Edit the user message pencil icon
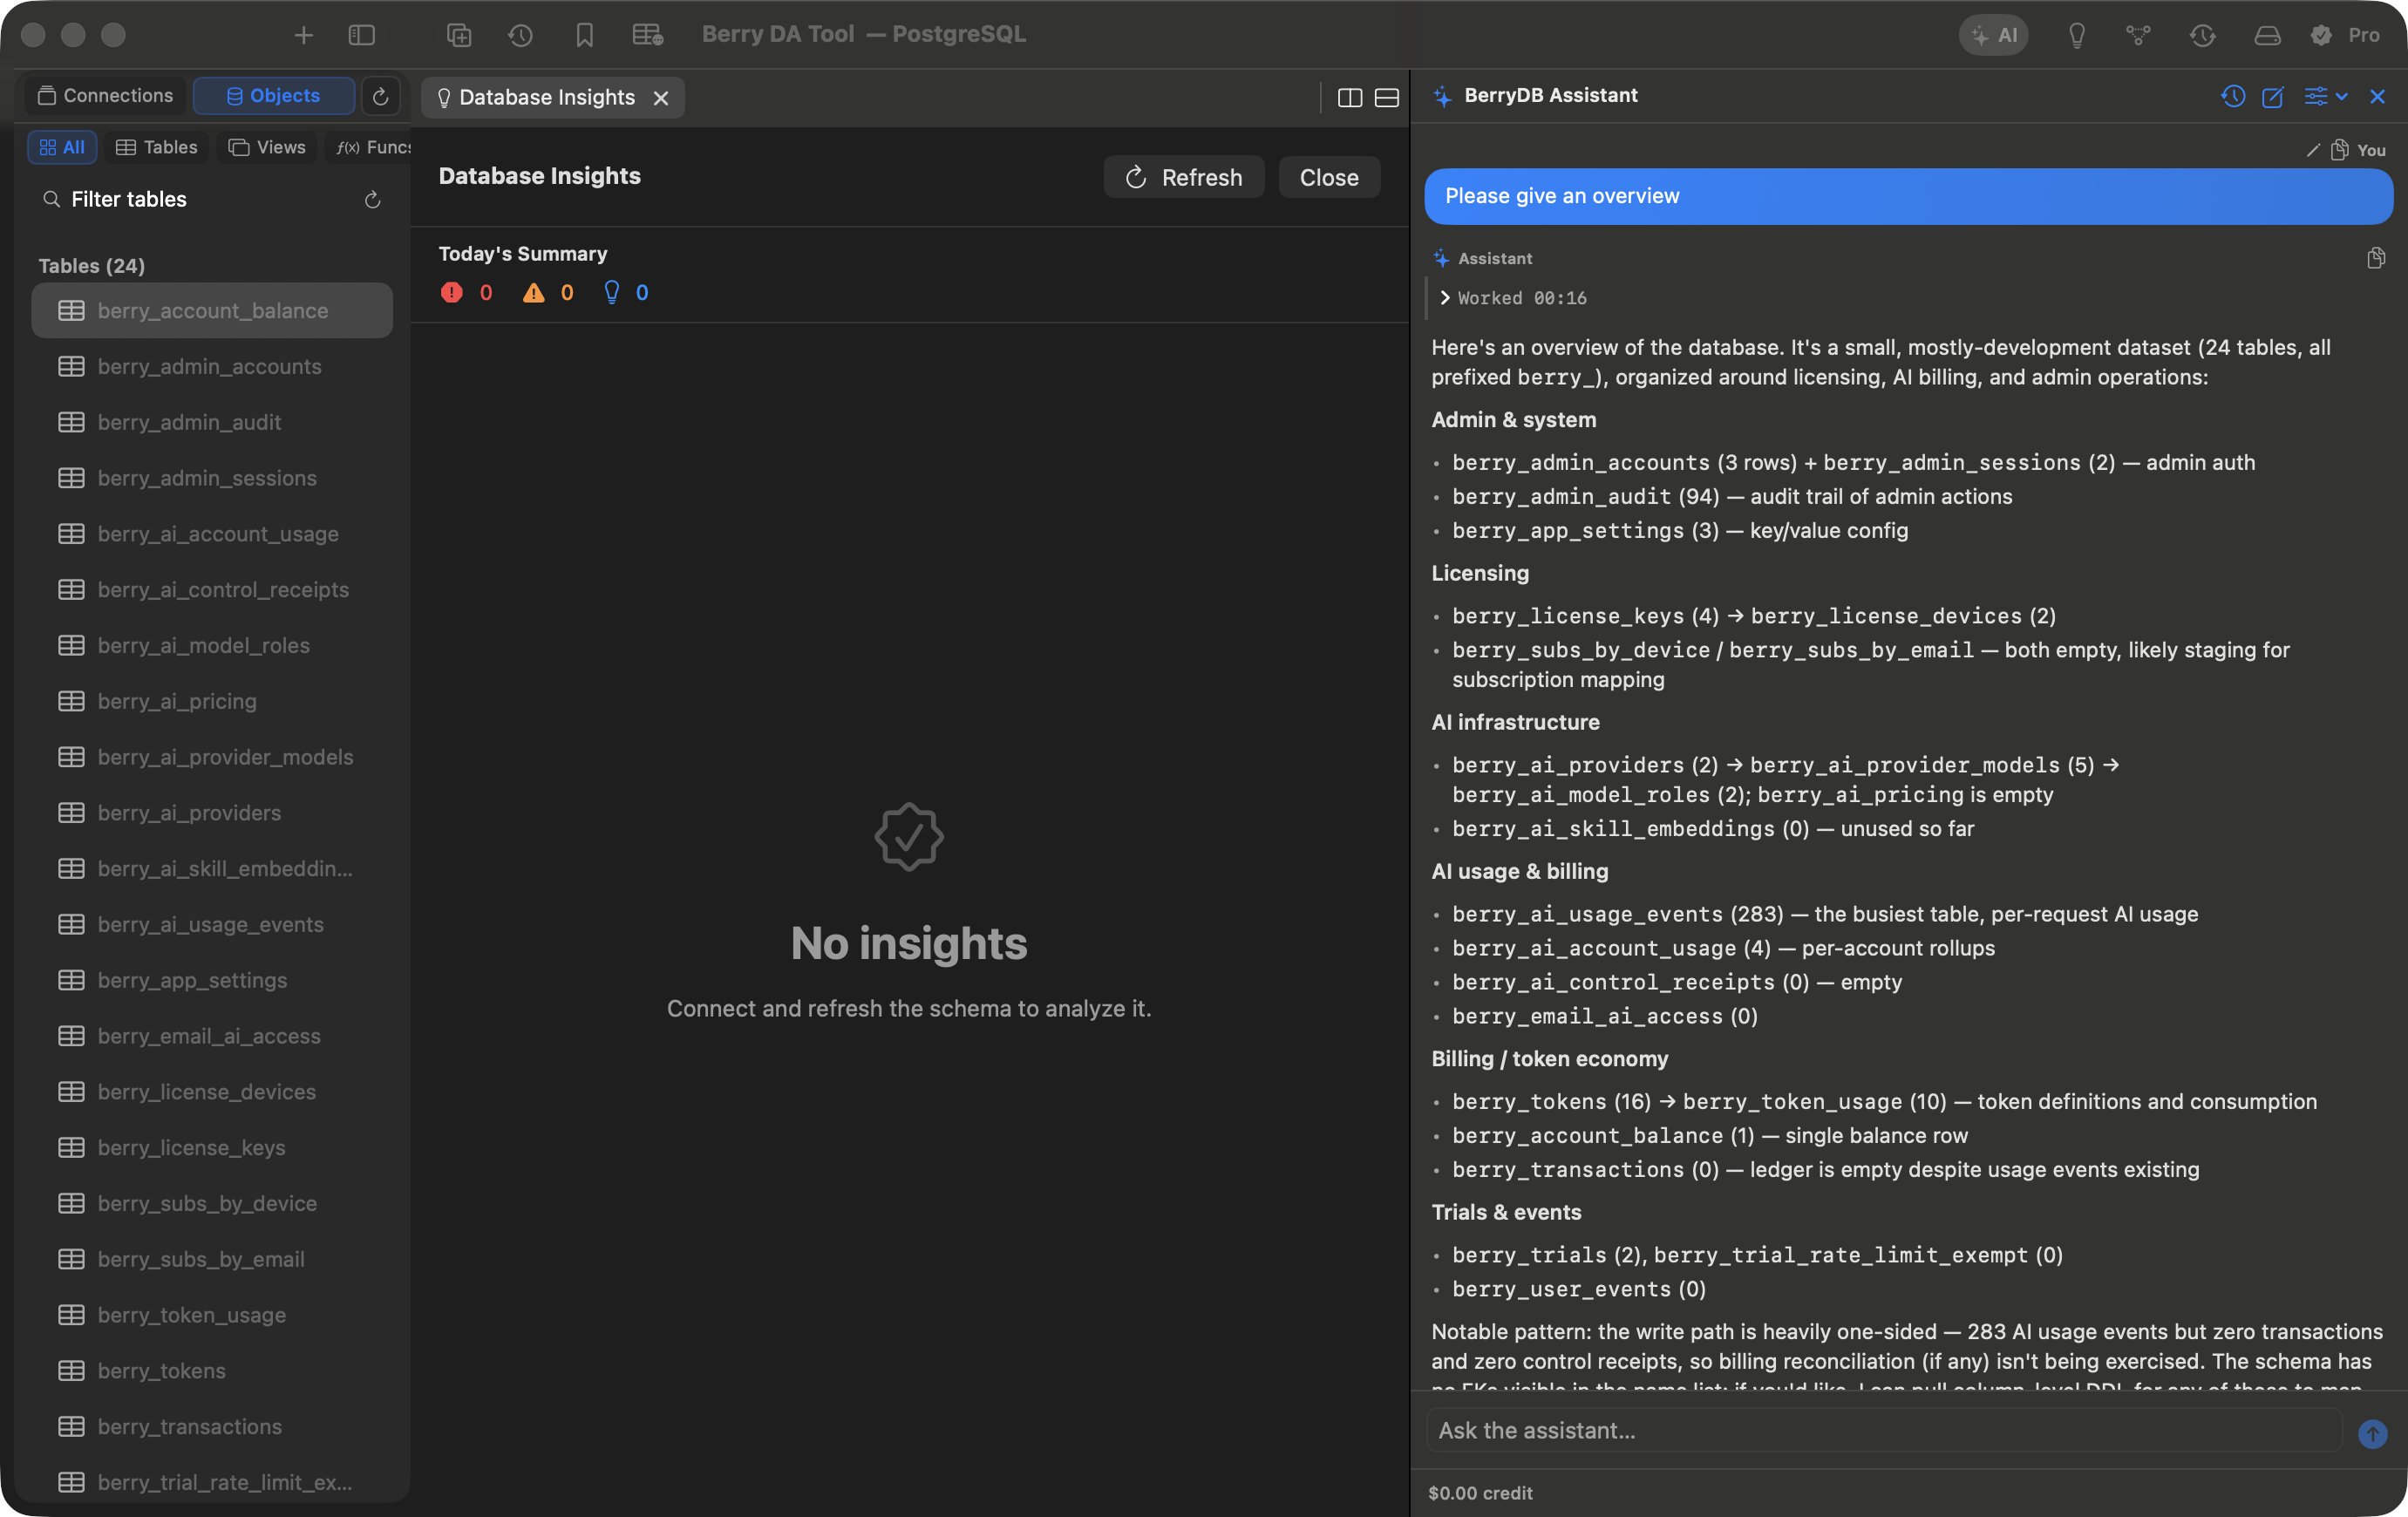The image size is (2408, 1517). (2313, 150)
